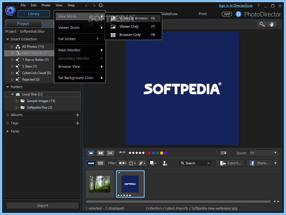Switch to grid multiple view icon
Screen dimensions: 286x215
(x=110, y=153)
